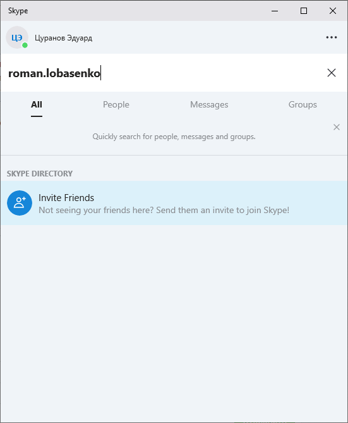Viewport: 348px width, 423px height.
Task: Switch to the Messages tab
Action: pyautogui.click(x=209, y=105)
